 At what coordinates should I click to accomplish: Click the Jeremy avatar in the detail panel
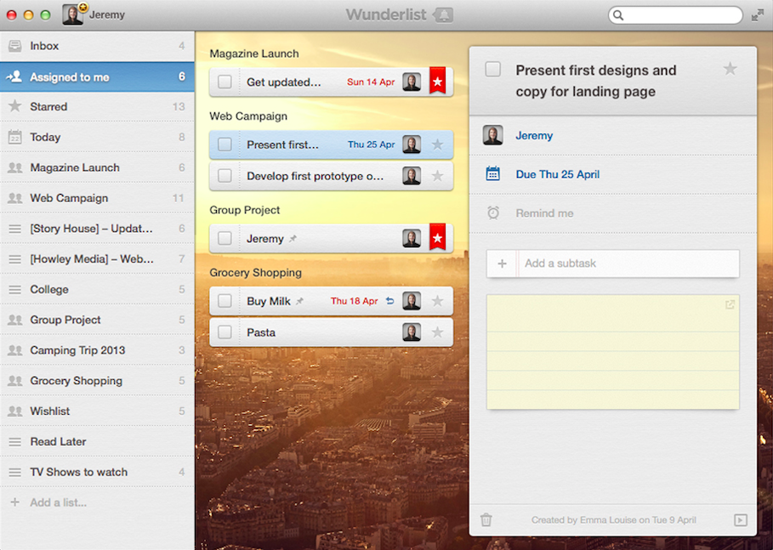click(493, 135)
